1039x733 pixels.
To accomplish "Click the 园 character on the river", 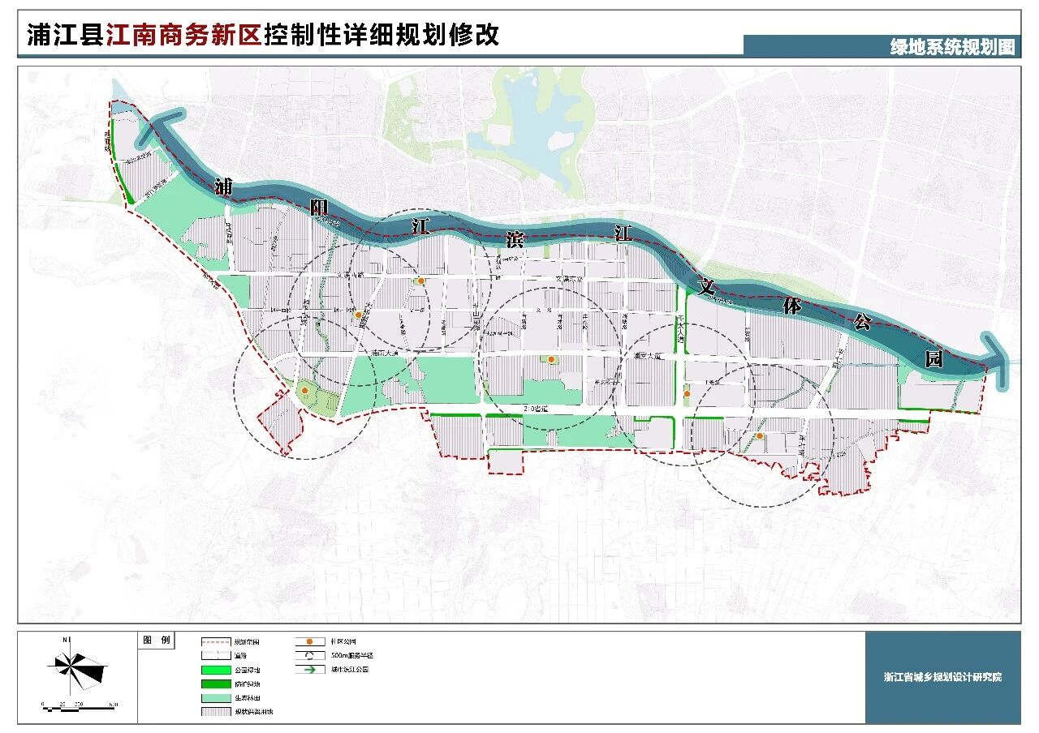I will pyautogui.click(x=934, y=358).
